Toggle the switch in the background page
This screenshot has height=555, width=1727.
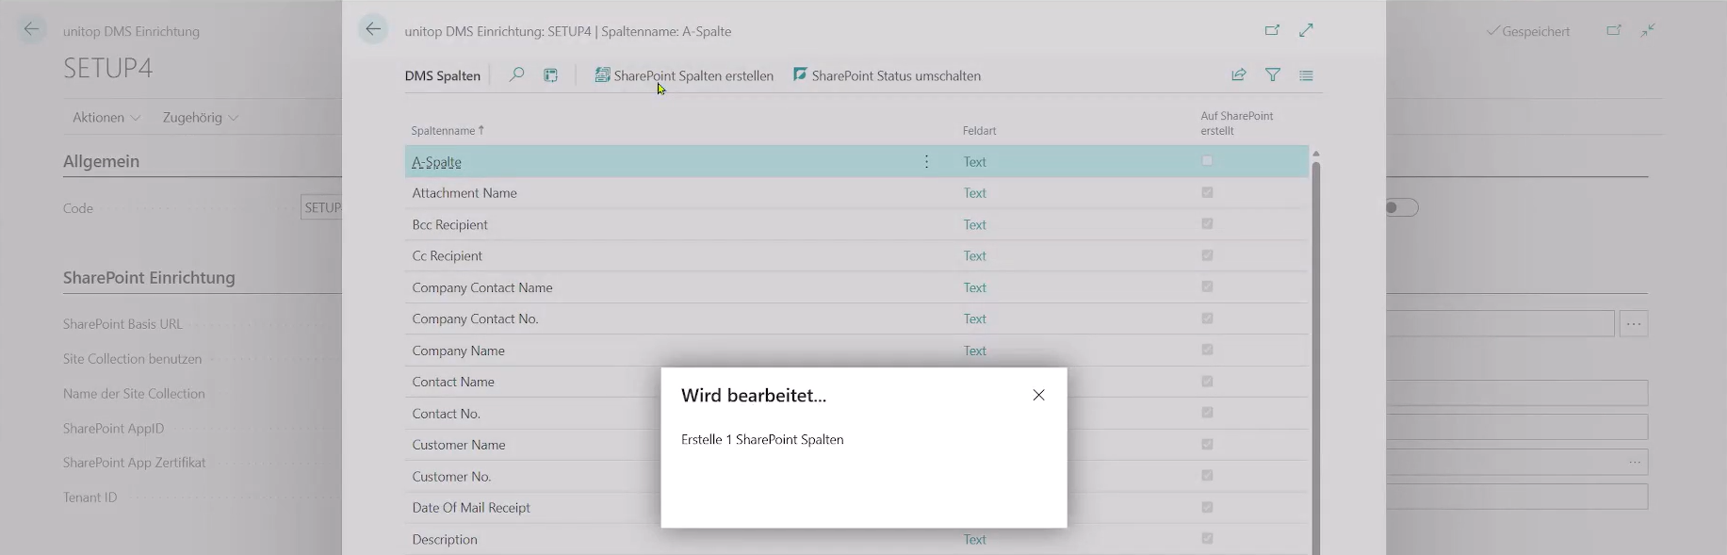[x=1402, y=207]
